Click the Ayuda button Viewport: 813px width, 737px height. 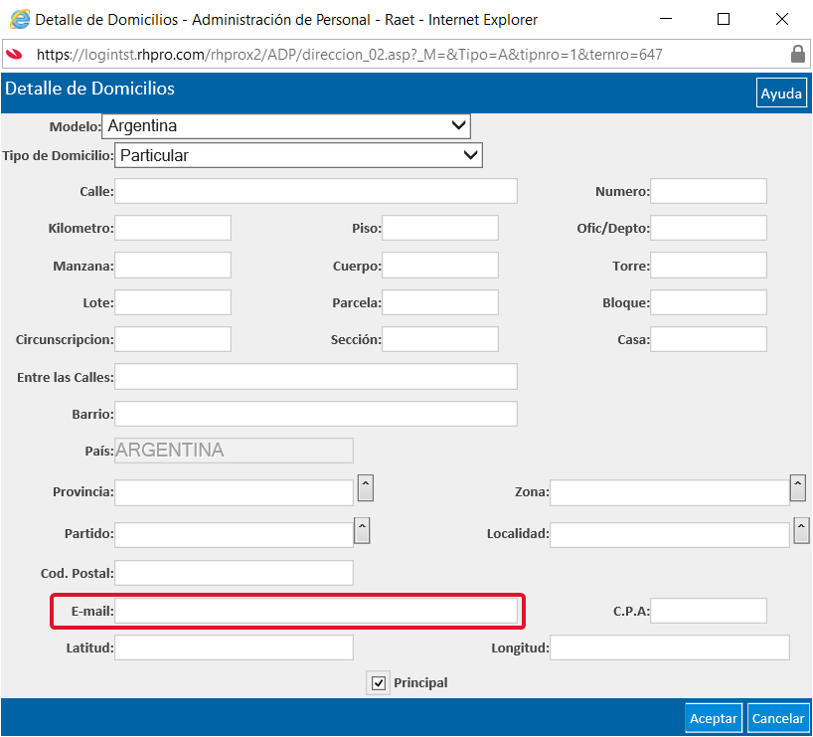(781, 92)
